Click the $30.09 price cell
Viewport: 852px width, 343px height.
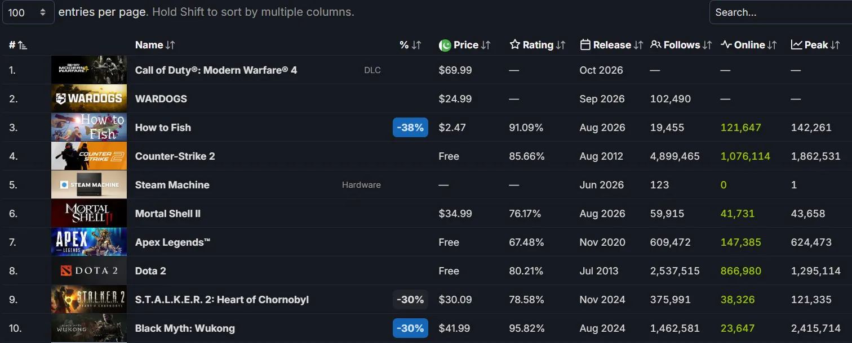click(455, 299)
